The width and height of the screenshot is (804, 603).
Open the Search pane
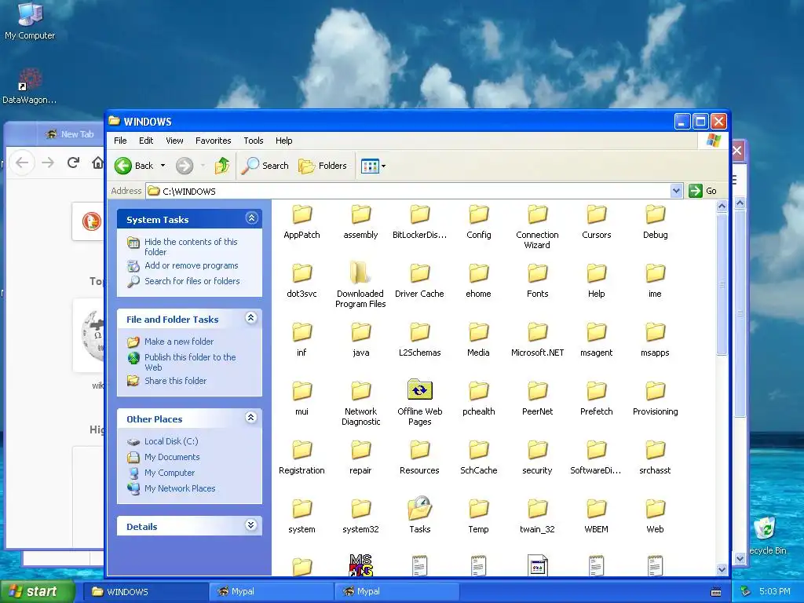pos(265,166)
